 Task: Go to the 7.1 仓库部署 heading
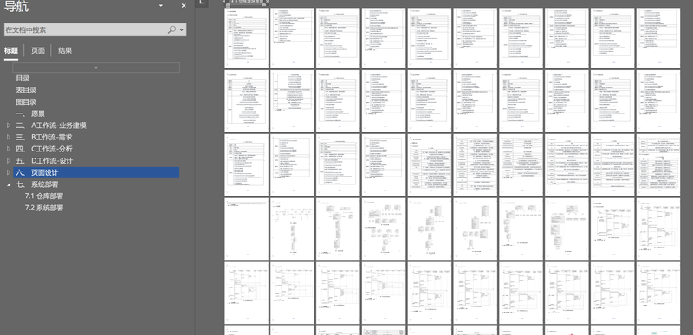click(44, 196)
